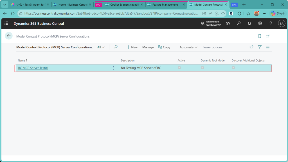This screenshot has height=162, width=288.
Task: Expand the All views dropdown
Action: (101, 47)
